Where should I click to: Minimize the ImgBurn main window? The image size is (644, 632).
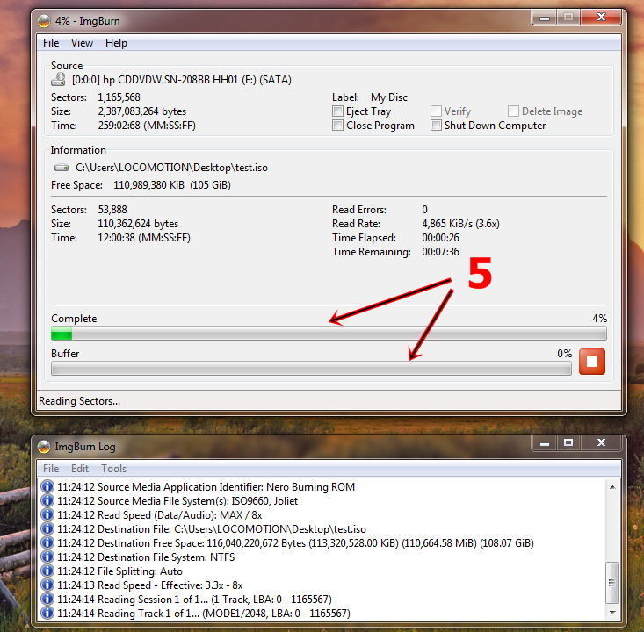pyautogui.click(x=545, y=18)
